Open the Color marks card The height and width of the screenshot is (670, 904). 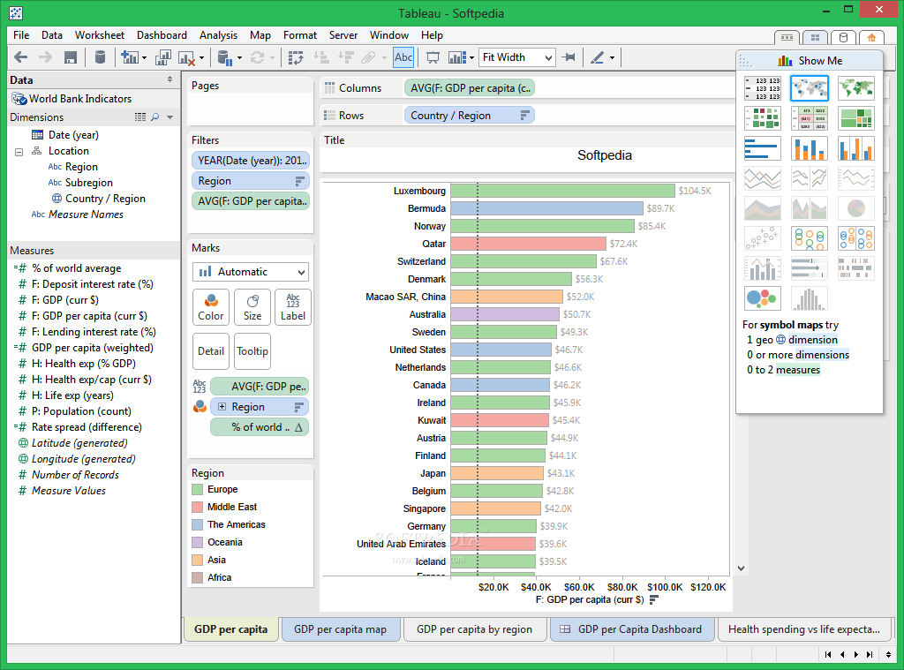tap(211, 306)
